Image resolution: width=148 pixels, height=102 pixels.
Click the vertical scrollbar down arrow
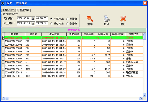click(x=144, y=95)
